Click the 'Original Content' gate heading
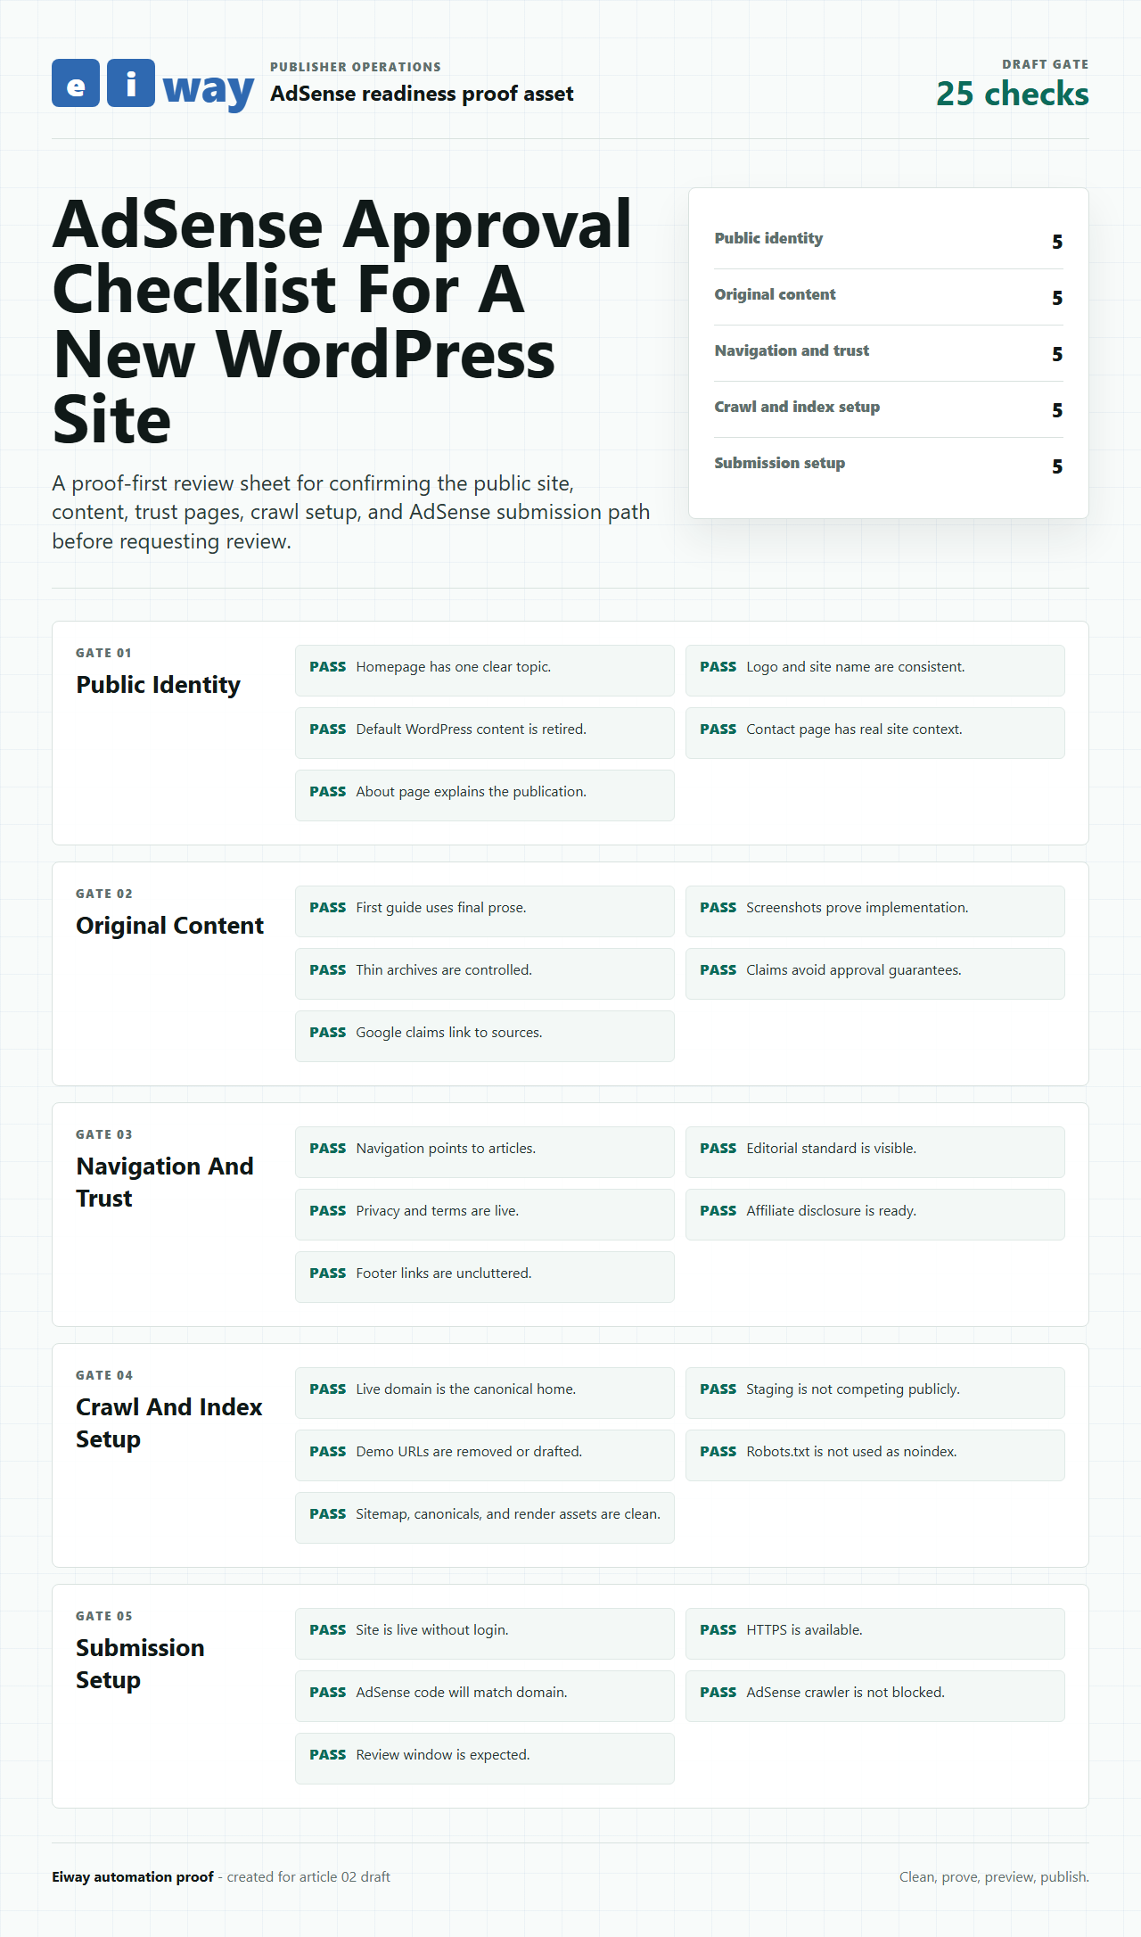Image resolution: width=1141 pixels, height=1937 pixels. (x=170, y=925)
